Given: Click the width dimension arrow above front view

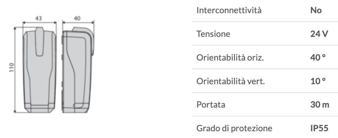Looking at the screenshot, I should [30, 24].
